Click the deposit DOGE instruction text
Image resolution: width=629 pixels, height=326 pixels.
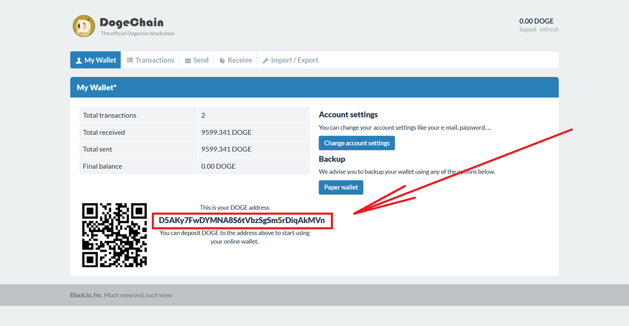[235, 237]
